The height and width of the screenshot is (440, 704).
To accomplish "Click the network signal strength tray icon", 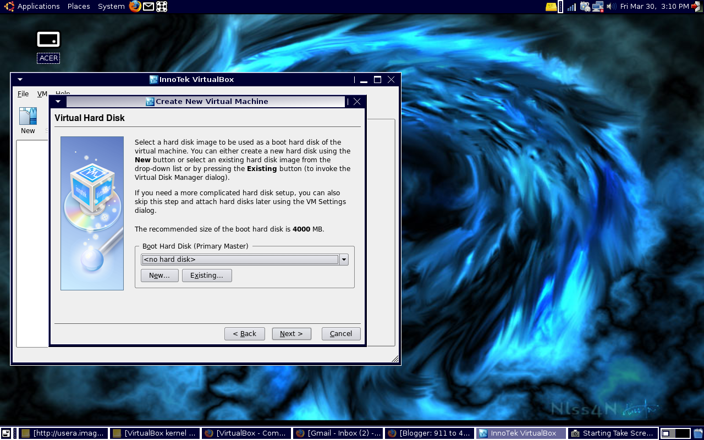I will tap(570, 7).
